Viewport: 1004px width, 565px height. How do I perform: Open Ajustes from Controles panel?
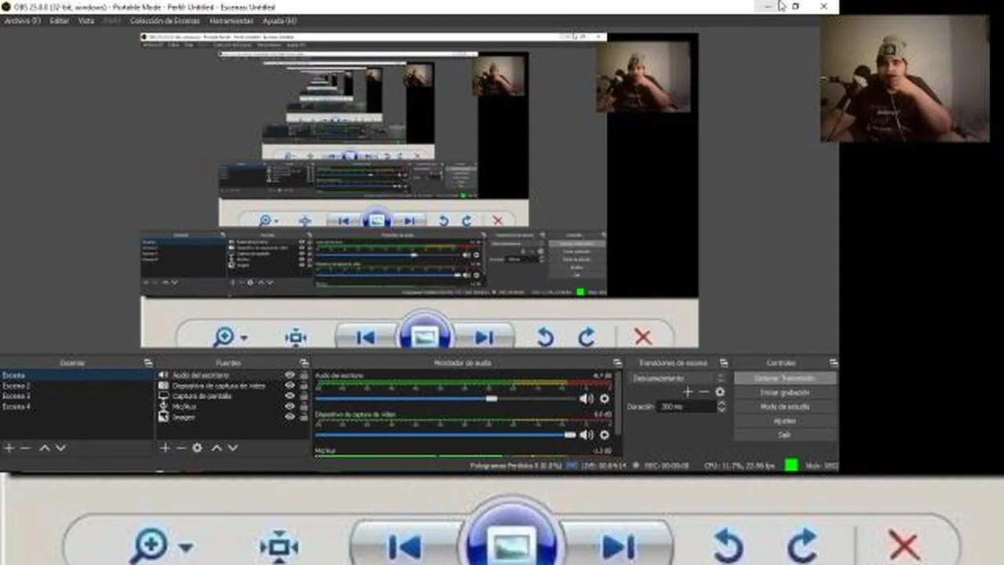(785, 421)
